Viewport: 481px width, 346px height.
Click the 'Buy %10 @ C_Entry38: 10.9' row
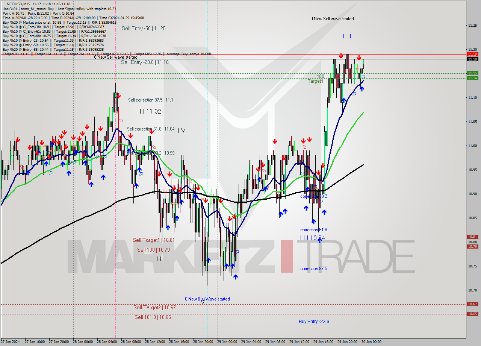click(53, 27)
